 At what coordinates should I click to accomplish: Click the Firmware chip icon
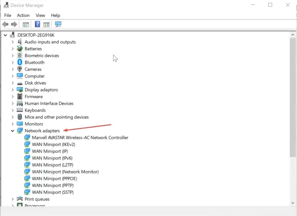coord(20,96)
